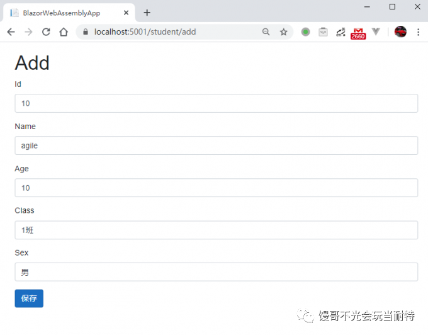Click the blue 保存 save button

(x=29, y=298)
